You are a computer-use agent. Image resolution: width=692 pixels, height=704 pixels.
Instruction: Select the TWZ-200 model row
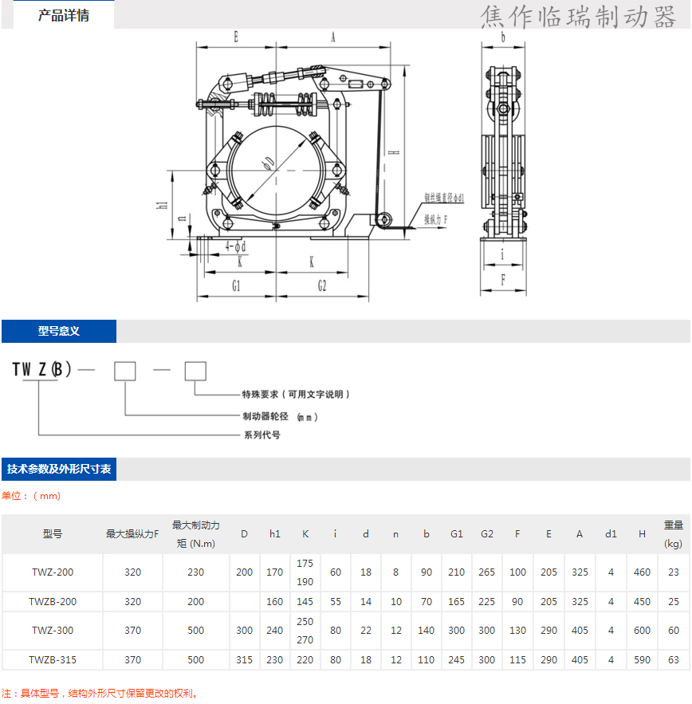(x=53, y=572)
